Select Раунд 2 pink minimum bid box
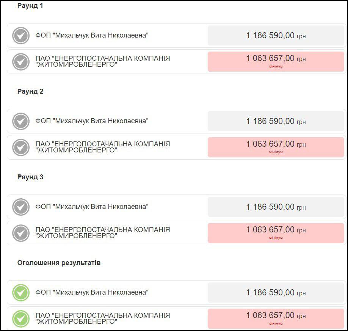348x331 pixels. click(276, 147)
